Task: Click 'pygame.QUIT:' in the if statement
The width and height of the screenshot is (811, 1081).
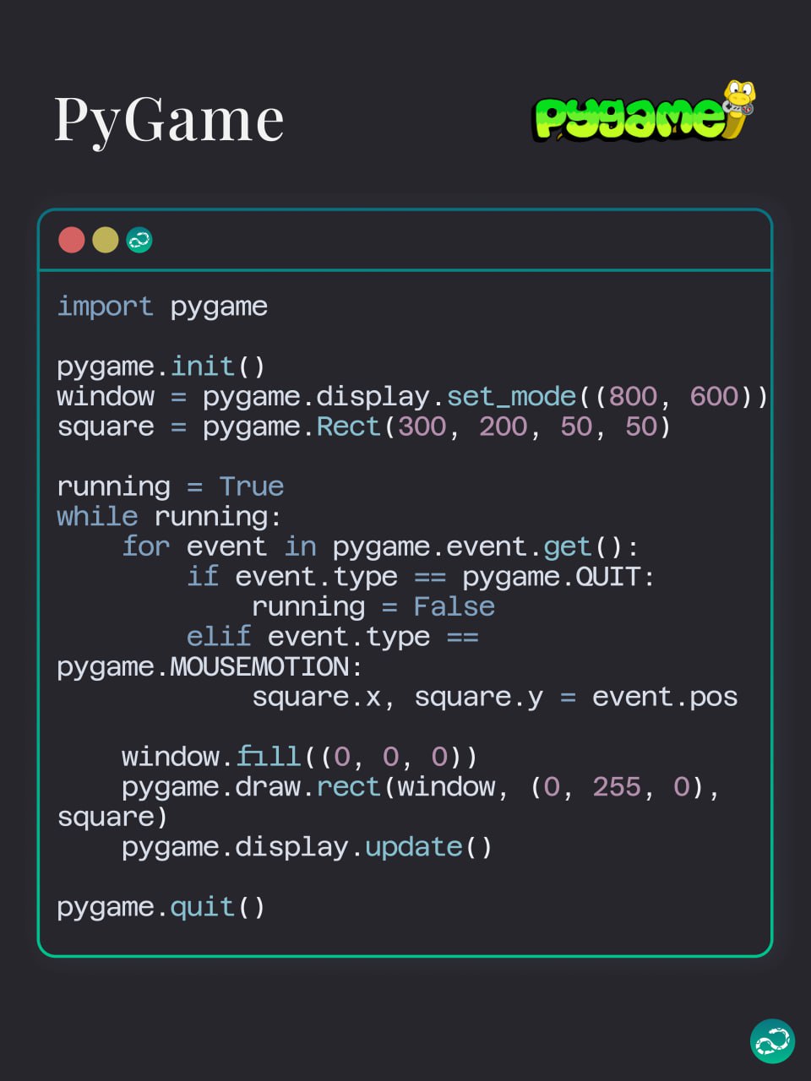Action: [x=558, y=577]
